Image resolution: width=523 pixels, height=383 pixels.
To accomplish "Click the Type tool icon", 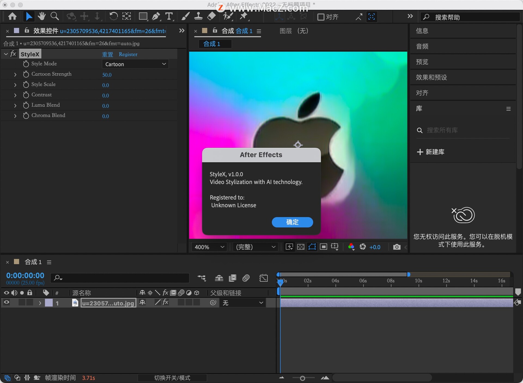I will click(x=169, y=17).
